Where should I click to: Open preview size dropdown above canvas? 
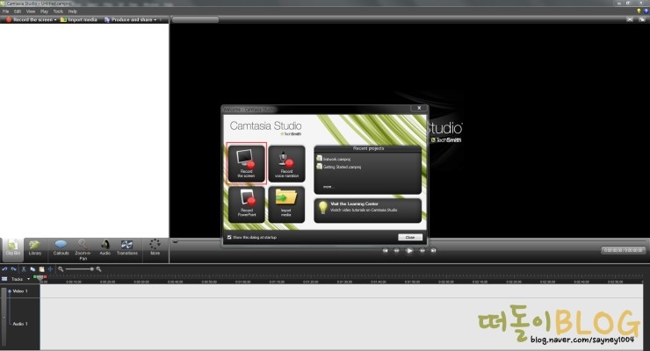(x=195, y=19)
